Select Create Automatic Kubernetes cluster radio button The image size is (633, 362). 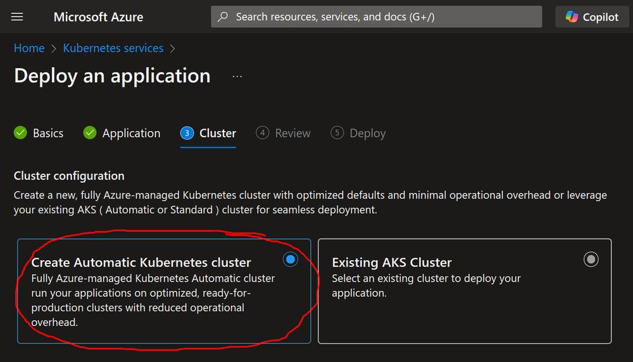(291, 259)
